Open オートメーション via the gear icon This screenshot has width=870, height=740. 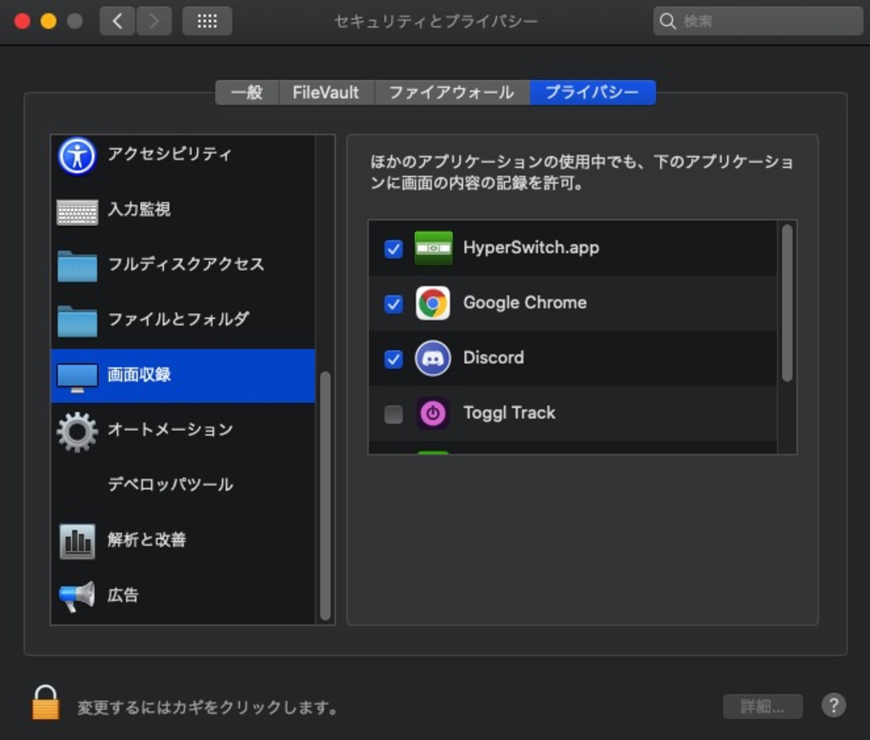click(77, 431)
